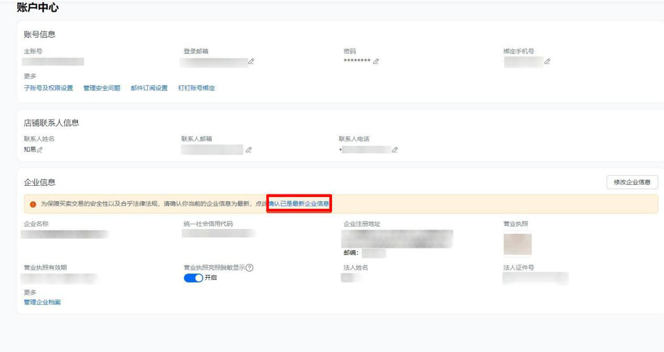Open 管理企业档案 link
The width and height of the screenshot is (664, 352).
42,302
